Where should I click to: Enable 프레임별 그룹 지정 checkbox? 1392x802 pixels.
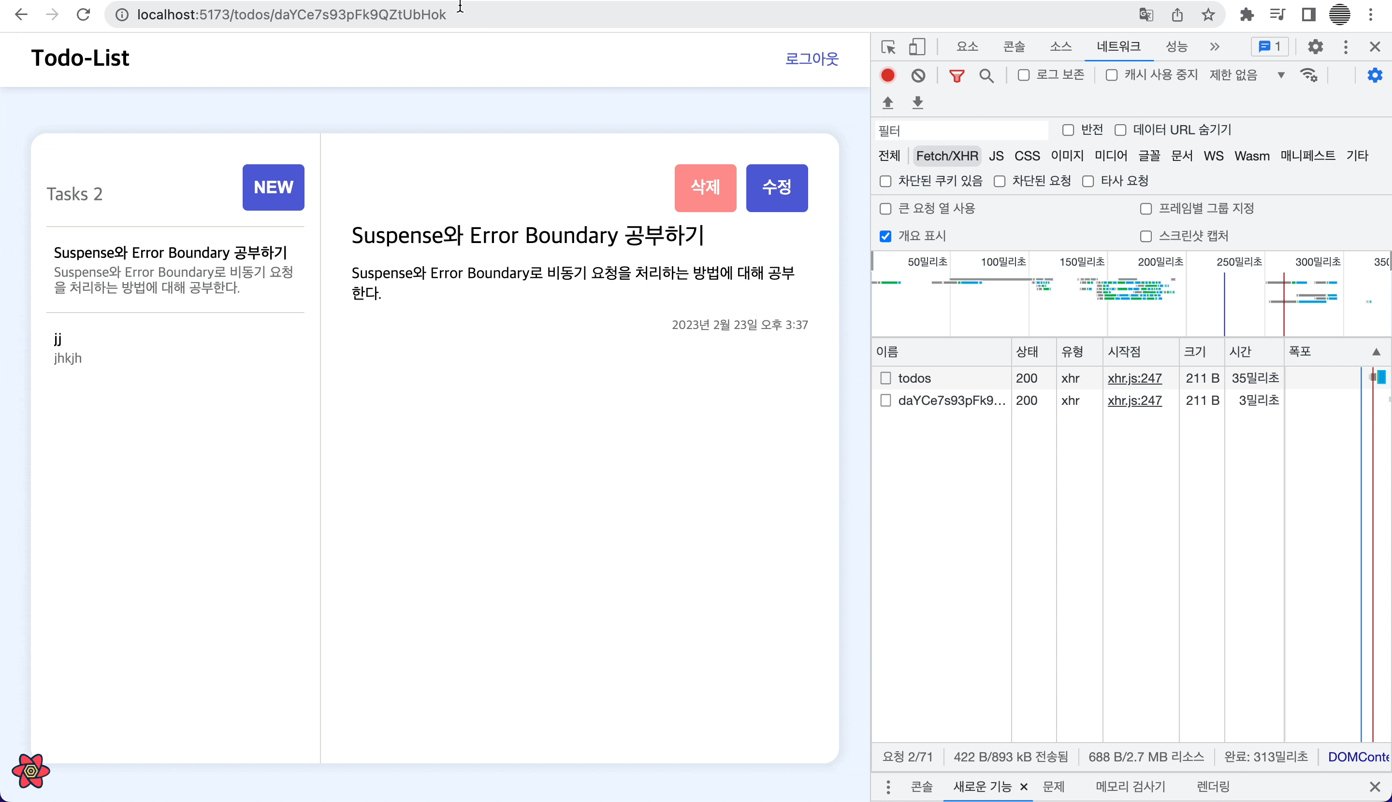tap(1145, 209)
